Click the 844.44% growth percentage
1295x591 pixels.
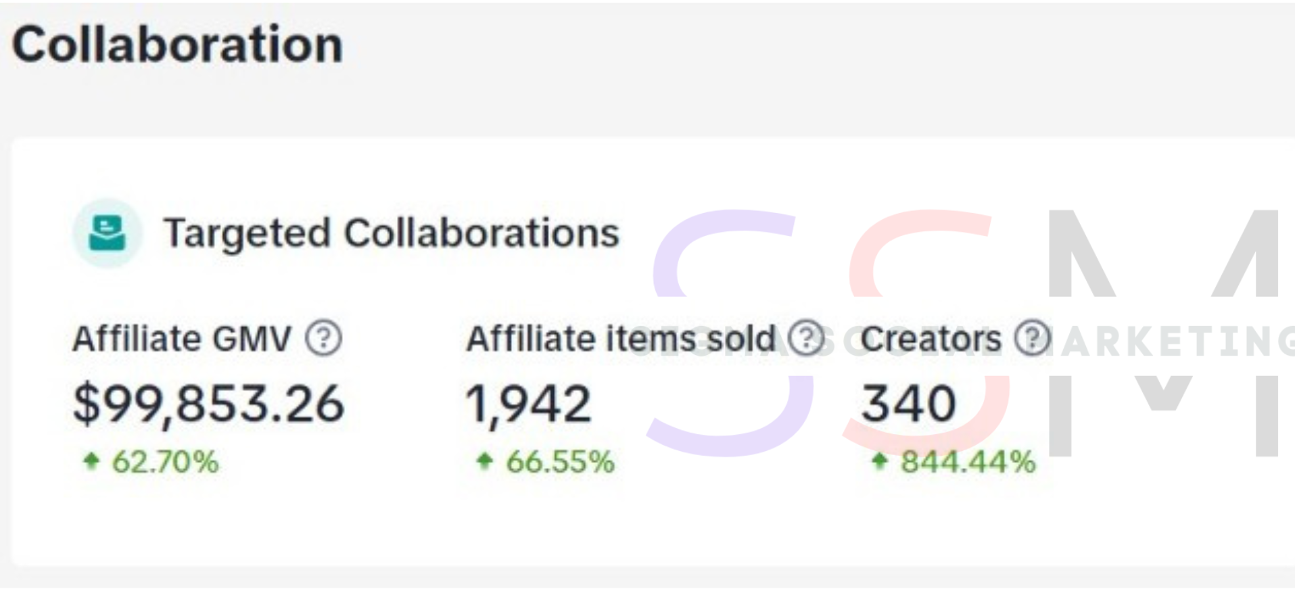[968, 462]
